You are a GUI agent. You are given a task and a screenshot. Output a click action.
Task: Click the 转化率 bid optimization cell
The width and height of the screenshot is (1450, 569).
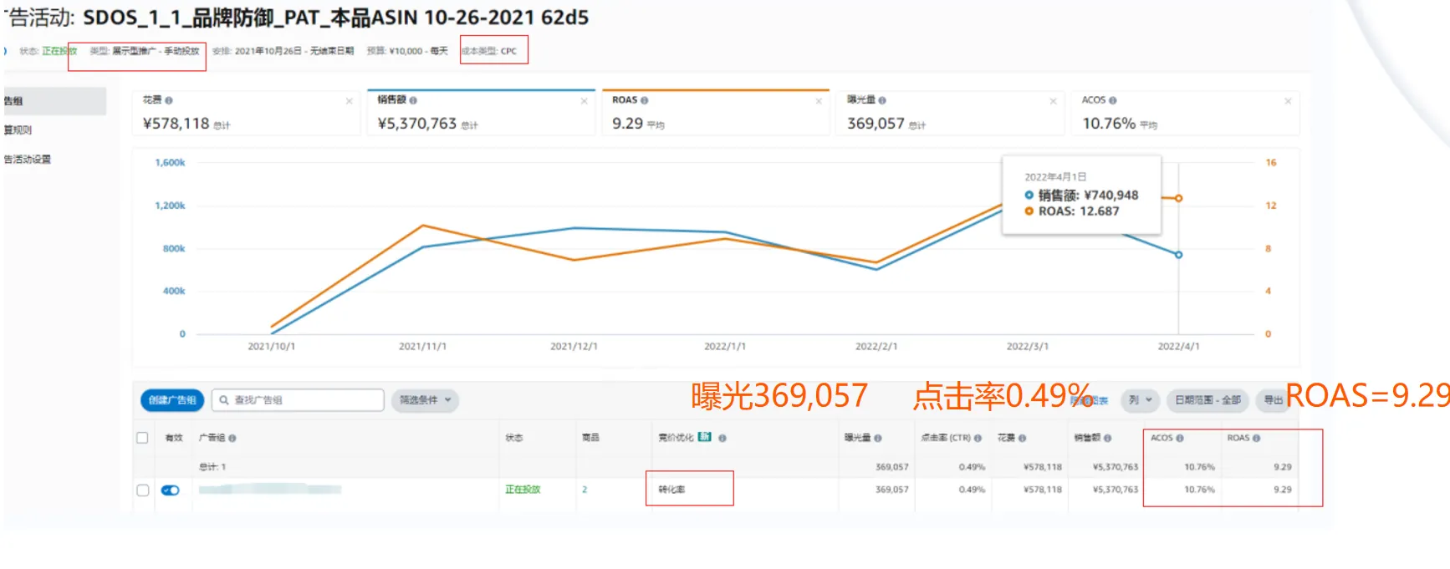pos(671,490)
